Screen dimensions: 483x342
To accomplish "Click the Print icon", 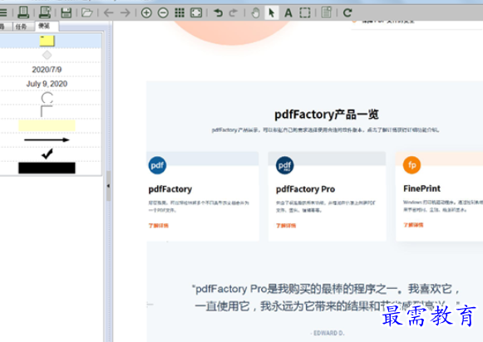I will tap(23, 12).
